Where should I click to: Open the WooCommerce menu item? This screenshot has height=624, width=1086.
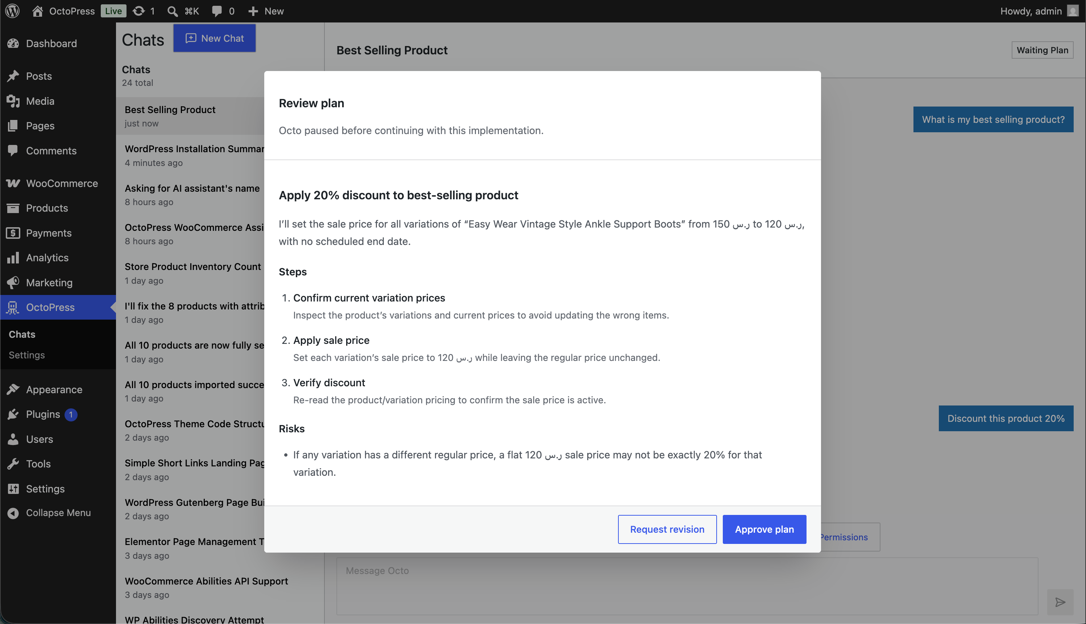click(58, 183)
